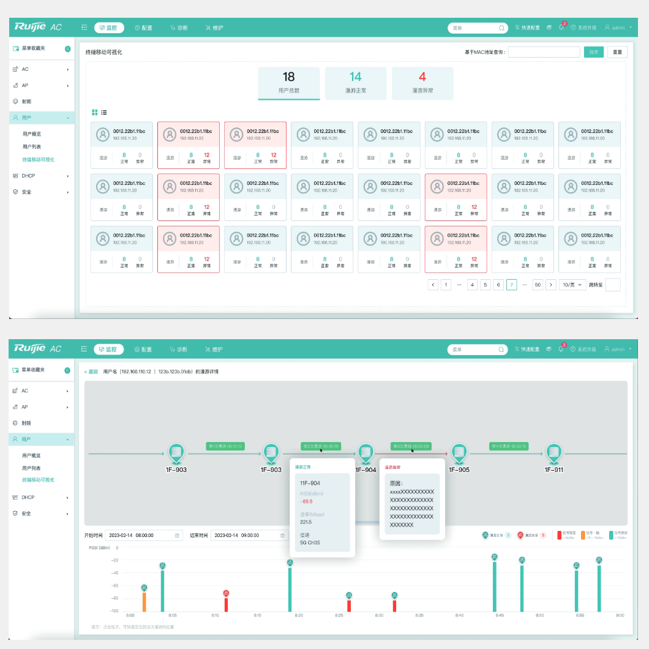
Task: Switch to the list view icon
Action: (x=104, y=113)
